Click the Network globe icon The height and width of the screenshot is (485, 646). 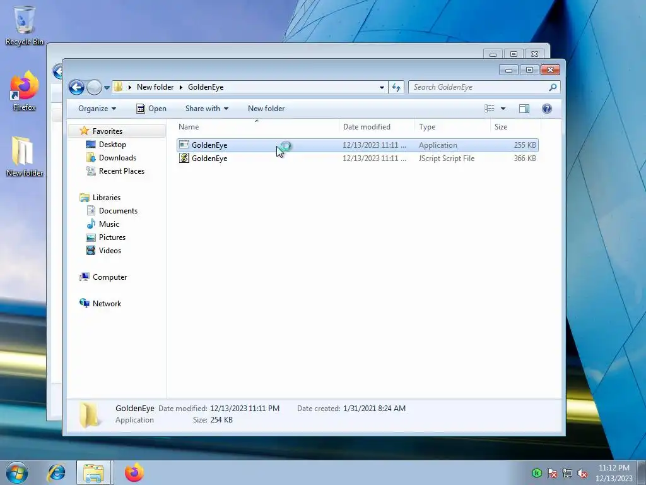coord(85,303)
